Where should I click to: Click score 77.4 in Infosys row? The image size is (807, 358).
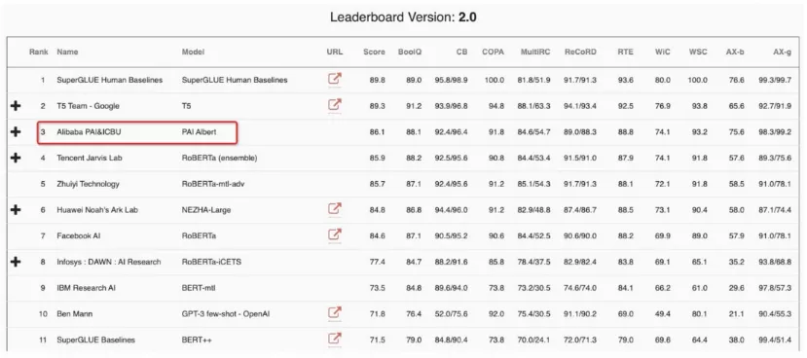tap(378, 262)
